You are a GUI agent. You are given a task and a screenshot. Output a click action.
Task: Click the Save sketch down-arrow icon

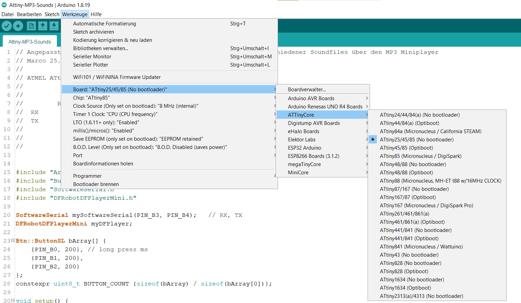pyautogui.click(x=54, y=26)
